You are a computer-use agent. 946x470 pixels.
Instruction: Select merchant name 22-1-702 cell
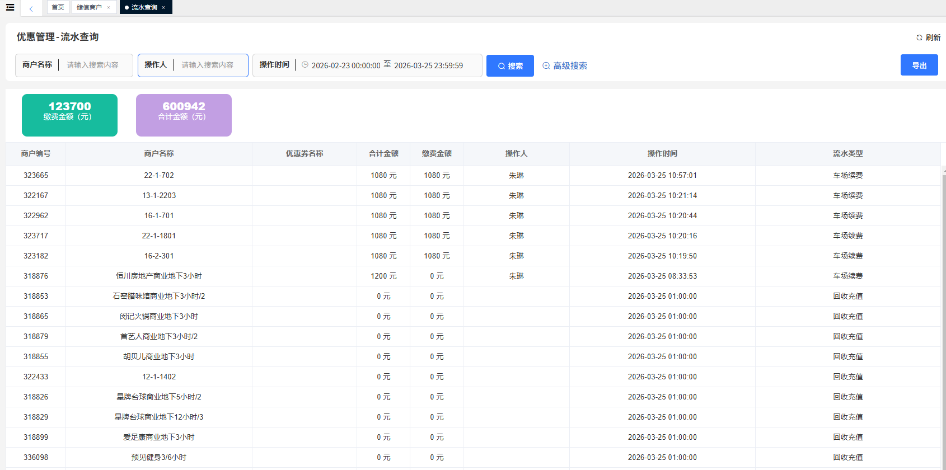tap(159, 175)
